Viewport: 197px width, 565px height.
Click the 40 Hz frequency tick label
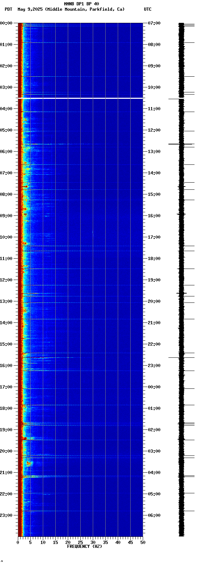[118, 543]
